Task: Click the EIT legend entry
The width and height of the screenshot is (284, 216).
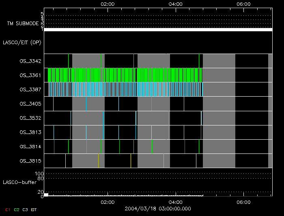Action: [34, 209]
